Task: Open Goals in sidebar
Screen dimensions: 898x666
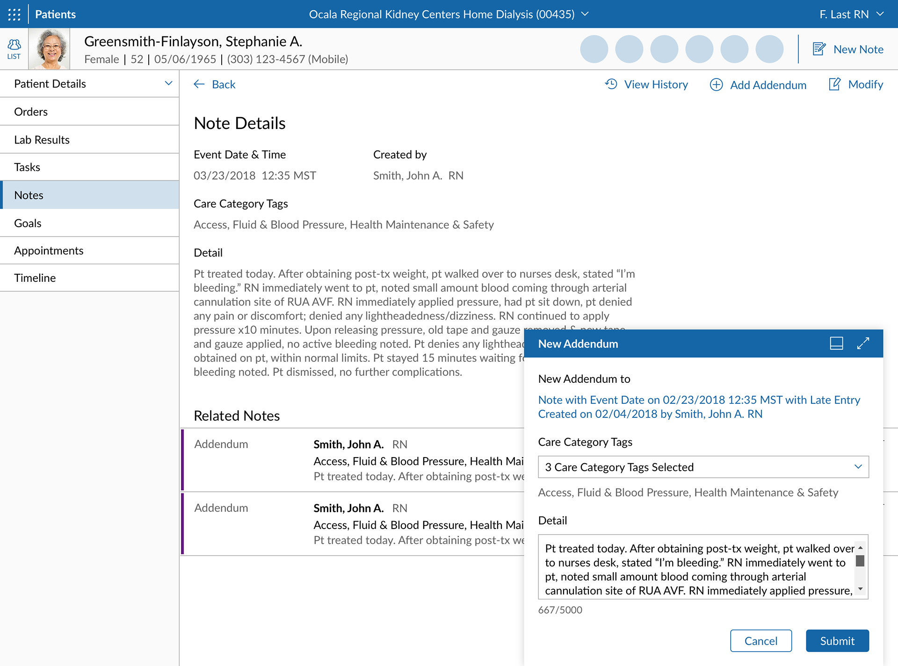Action: tap(89, 223)
